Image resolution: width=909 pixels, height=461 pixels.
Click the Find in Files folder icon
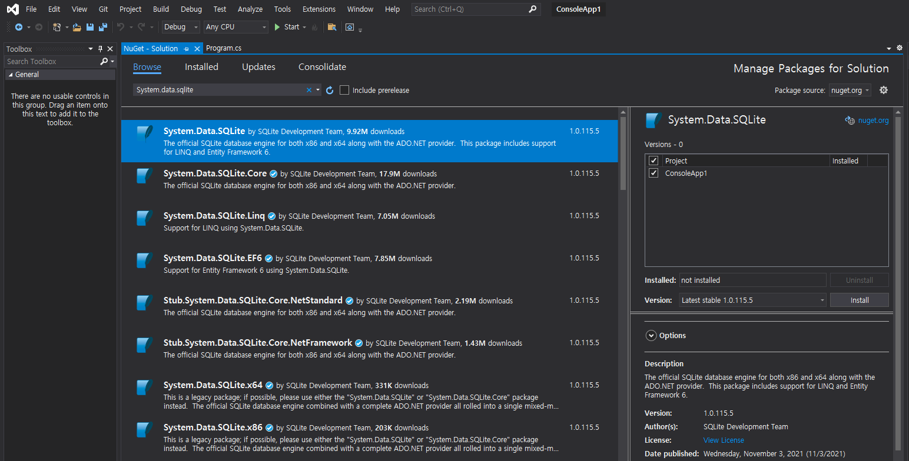click(332, 27)
